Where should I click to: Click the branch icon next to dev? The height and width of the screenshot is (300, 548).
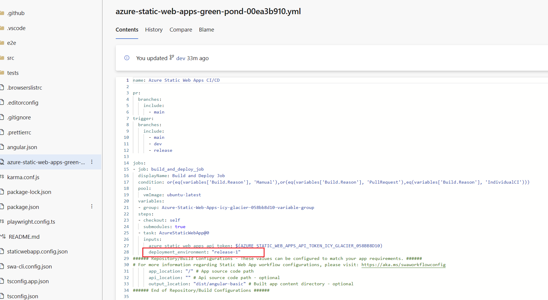pyautogui.click(x=172, y=57)
